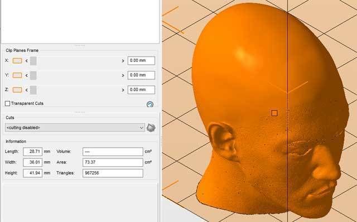Click the Volume value field
The width and height of the screenshot is (357, 222).
click(113, 152)
